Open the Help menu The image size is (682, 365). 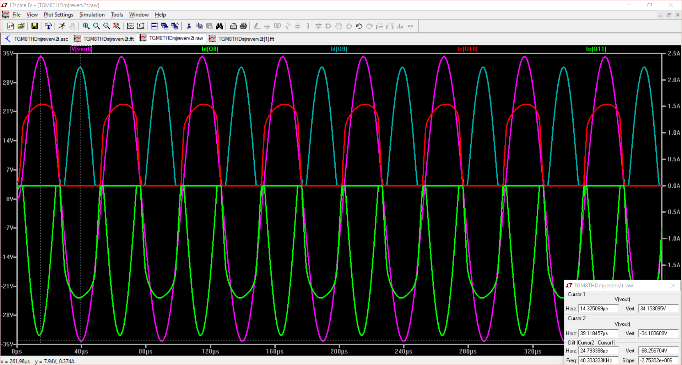point(160,15)
